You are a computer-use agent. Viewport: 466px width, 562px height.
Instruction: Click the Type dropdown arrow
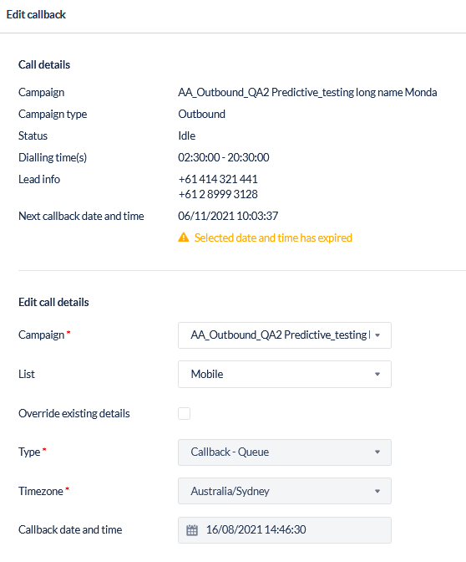[377, 452]
